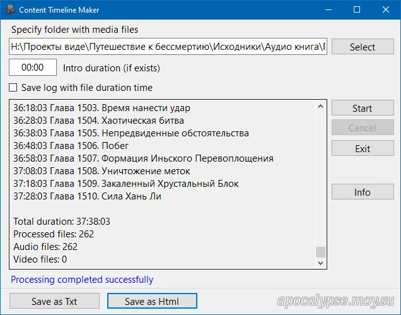Click the Intro duration 00:00 field
The height and width of the screenshot is (315, 401).
click(32, 68)
